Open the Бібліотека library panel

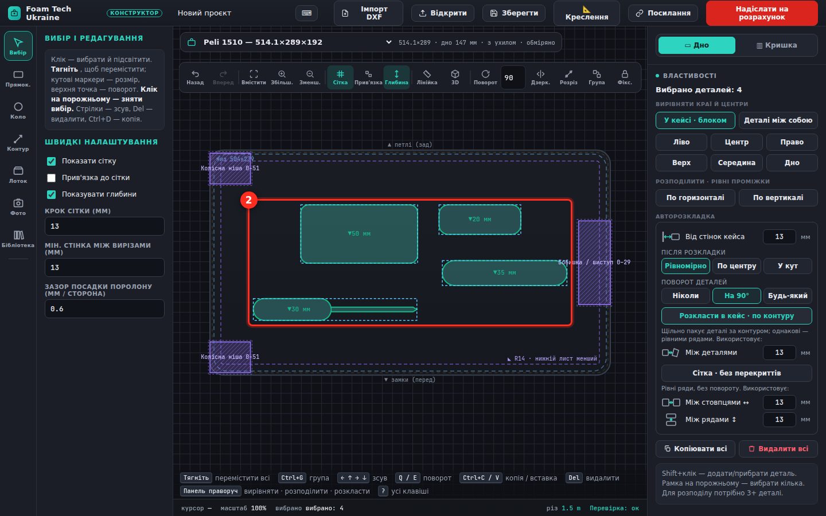point(18,239)
